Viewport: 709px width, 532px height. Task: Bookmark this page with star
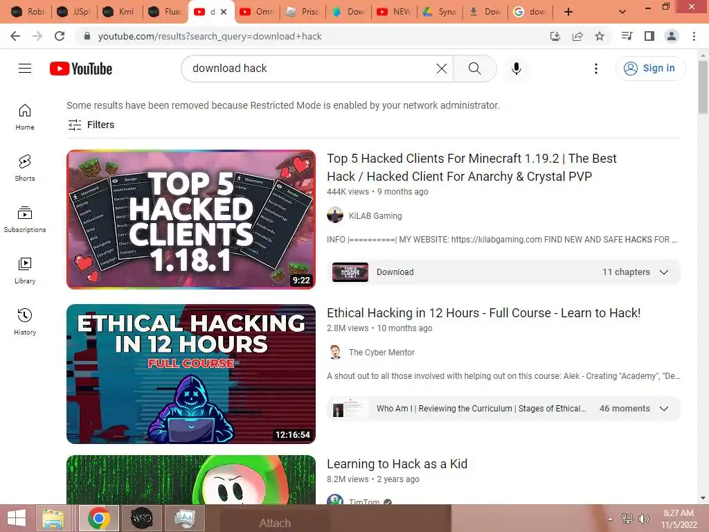[x=599, y=36]
